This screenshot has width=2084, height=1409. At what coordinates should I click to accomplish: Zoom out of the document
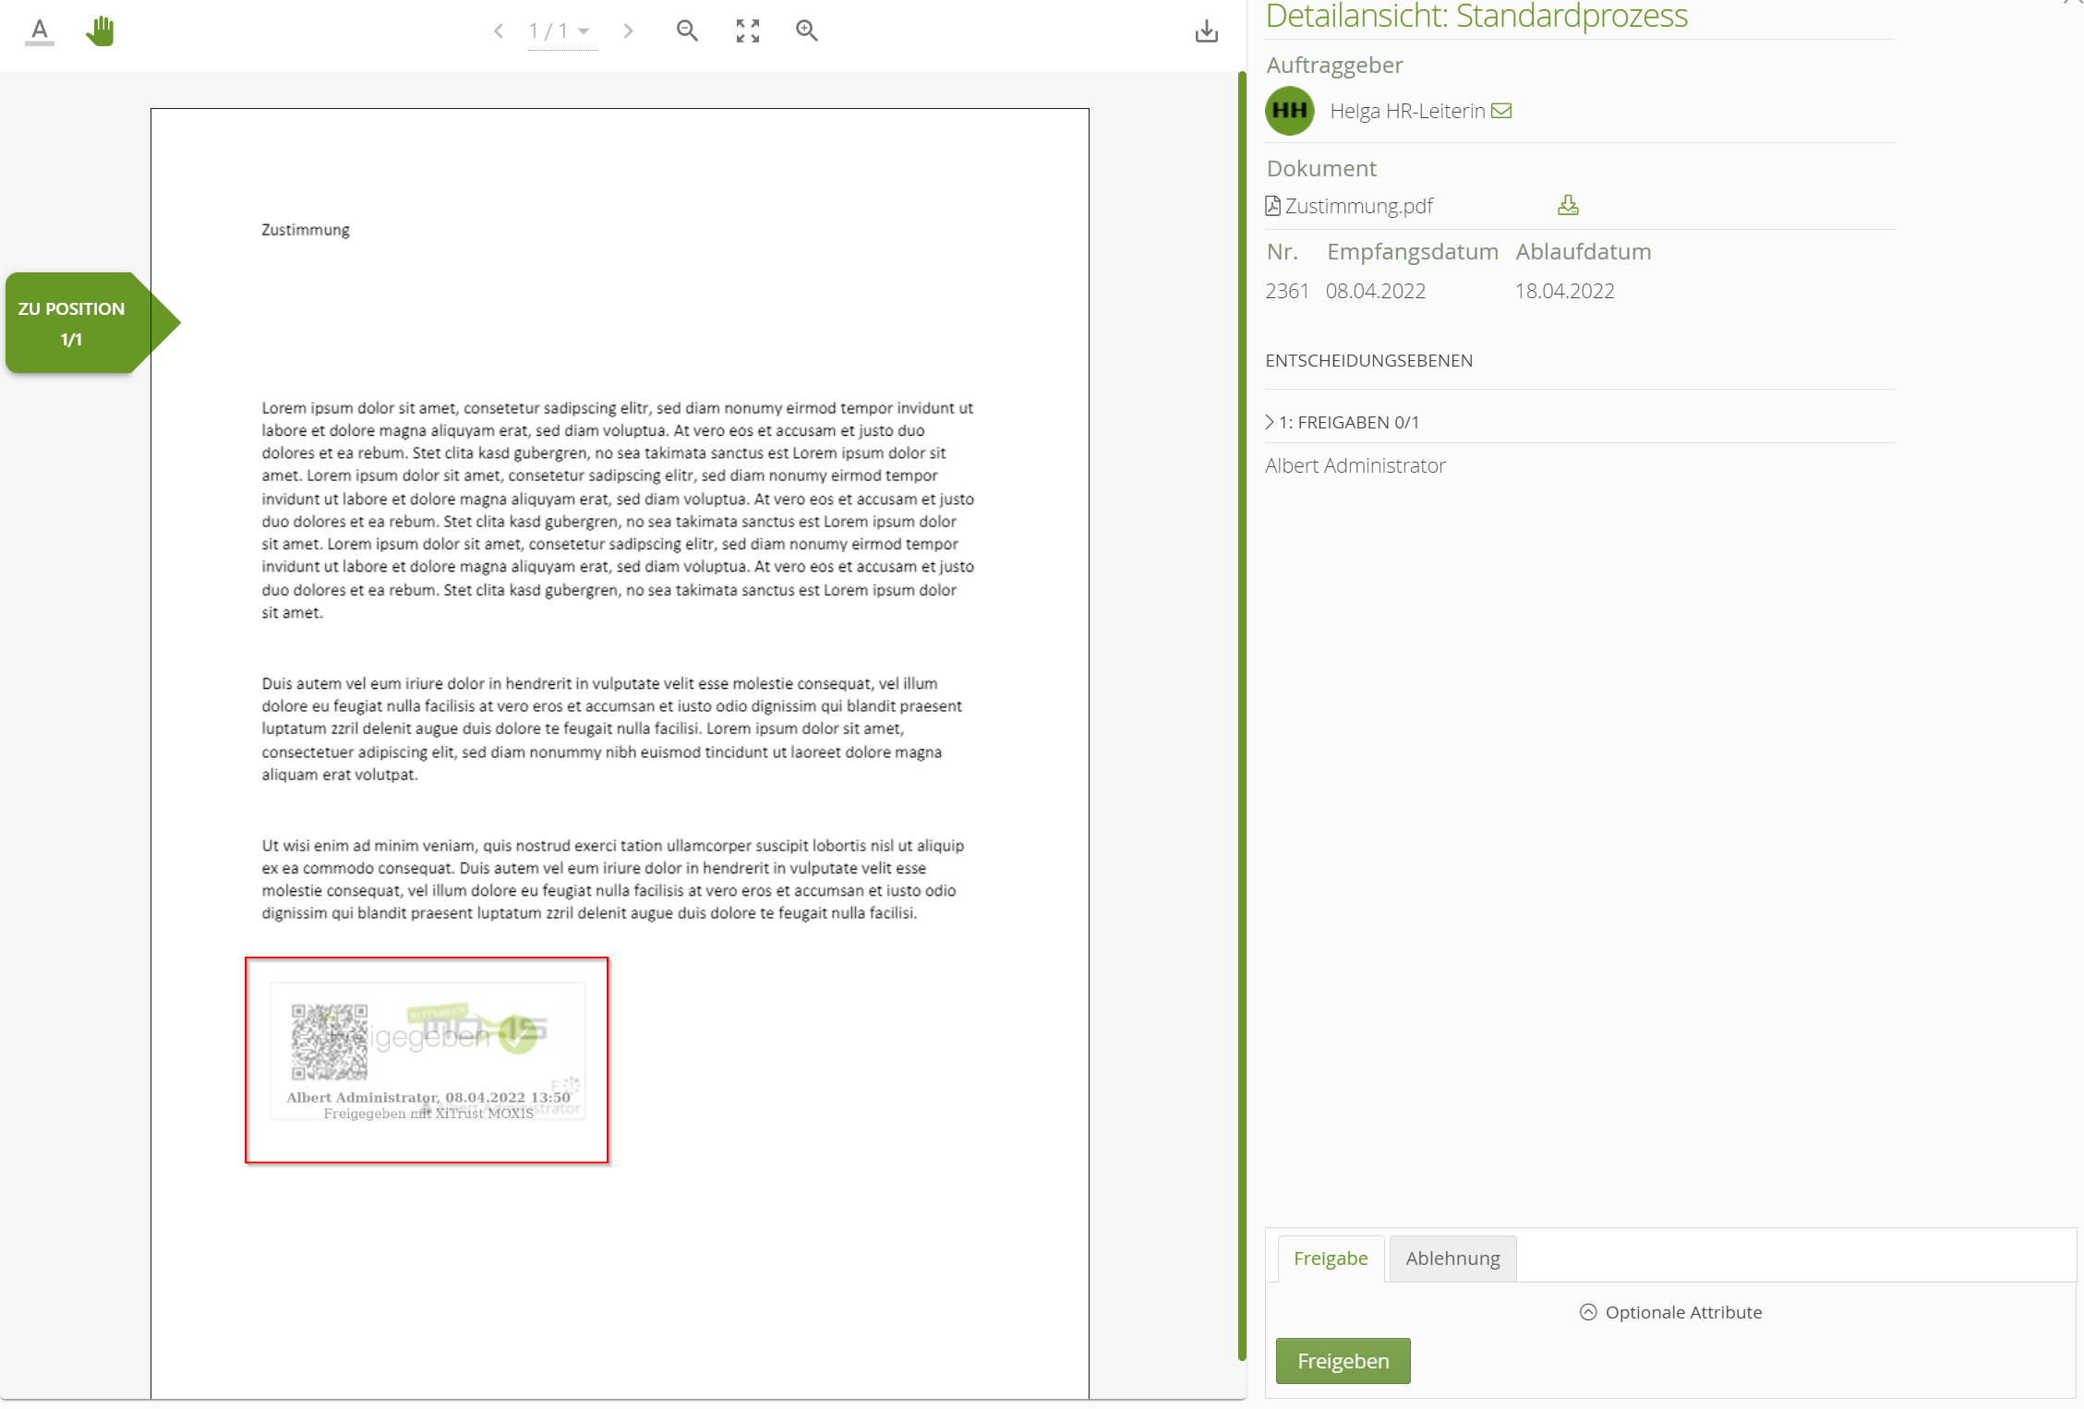coord(687,31)
